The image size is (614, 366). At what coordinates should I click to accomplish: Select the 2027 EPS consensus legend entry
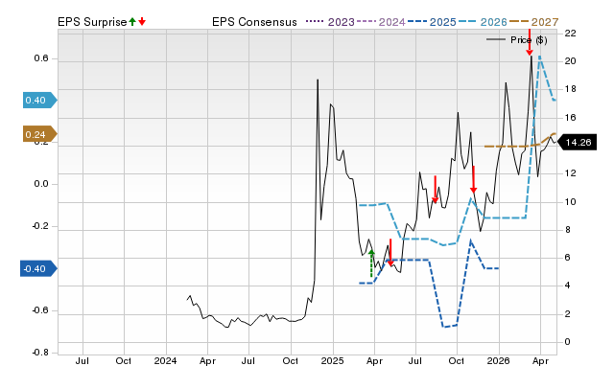533,22
